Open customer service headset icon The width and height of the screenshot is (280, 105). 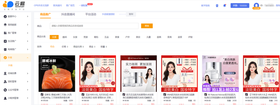tap(217, 5)
